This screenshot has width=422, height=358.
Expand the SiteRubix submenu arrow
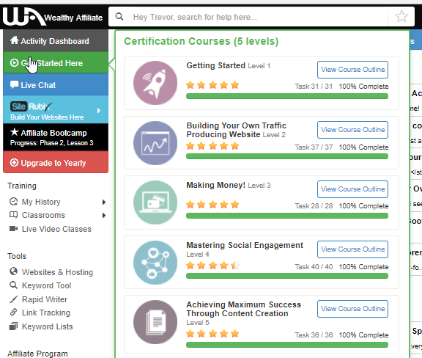(99, 110)
